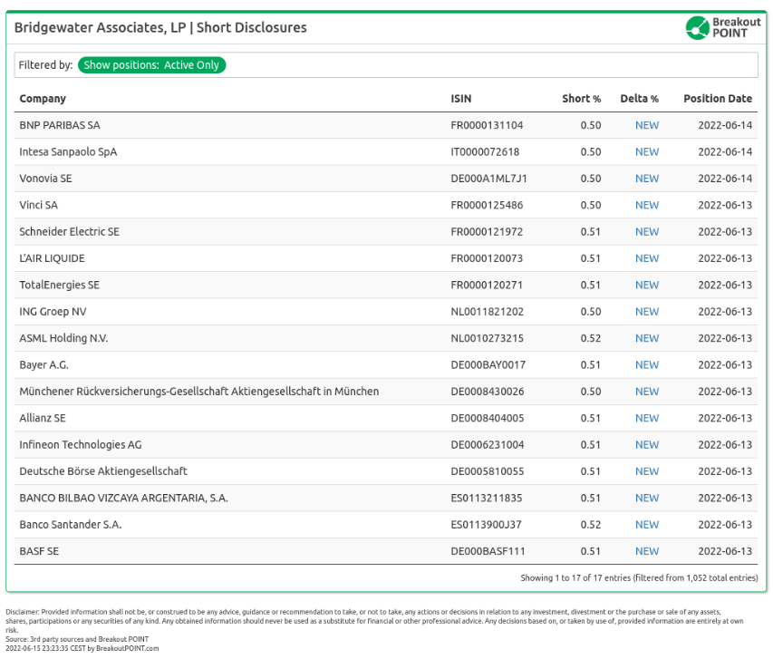Click NEW link in Allianz SE row

point(647,418)
